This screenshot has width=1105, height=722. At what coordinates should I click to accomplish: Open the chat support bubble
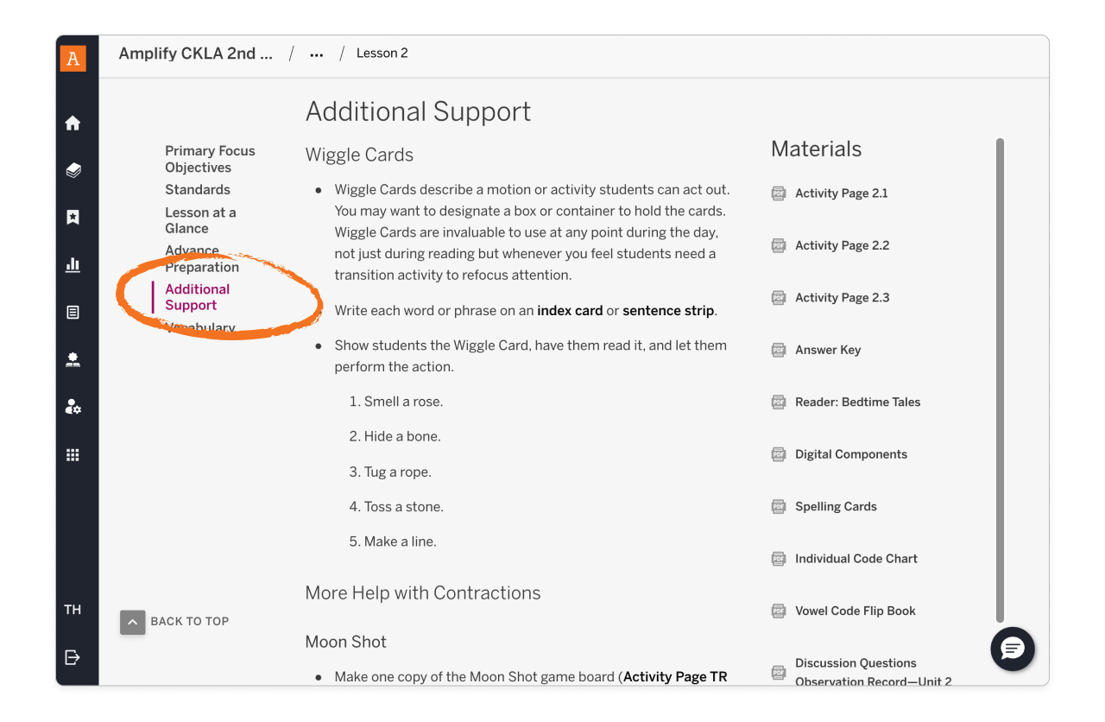point(1013,649)
